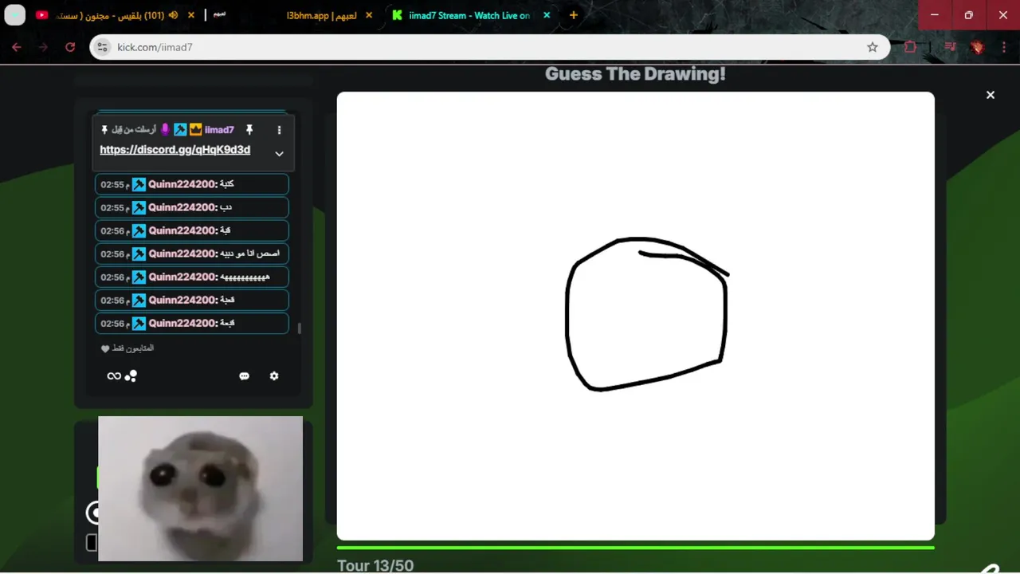Open the tab search button at top left

coord(15,15)
